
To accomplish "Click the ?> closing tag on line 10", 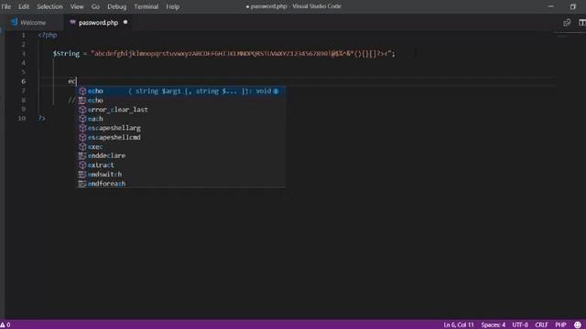I will pyautogui.click(x=42, y=119).
